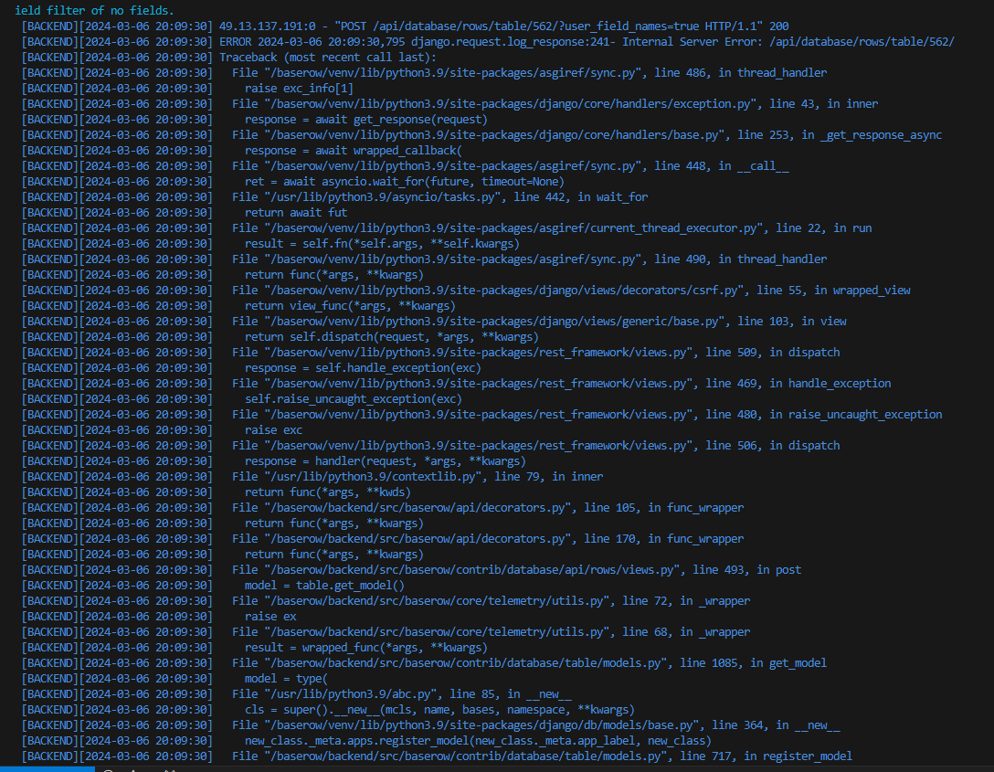
Task: Click the django/db/models/base.py file path
Action: [481, 724]
